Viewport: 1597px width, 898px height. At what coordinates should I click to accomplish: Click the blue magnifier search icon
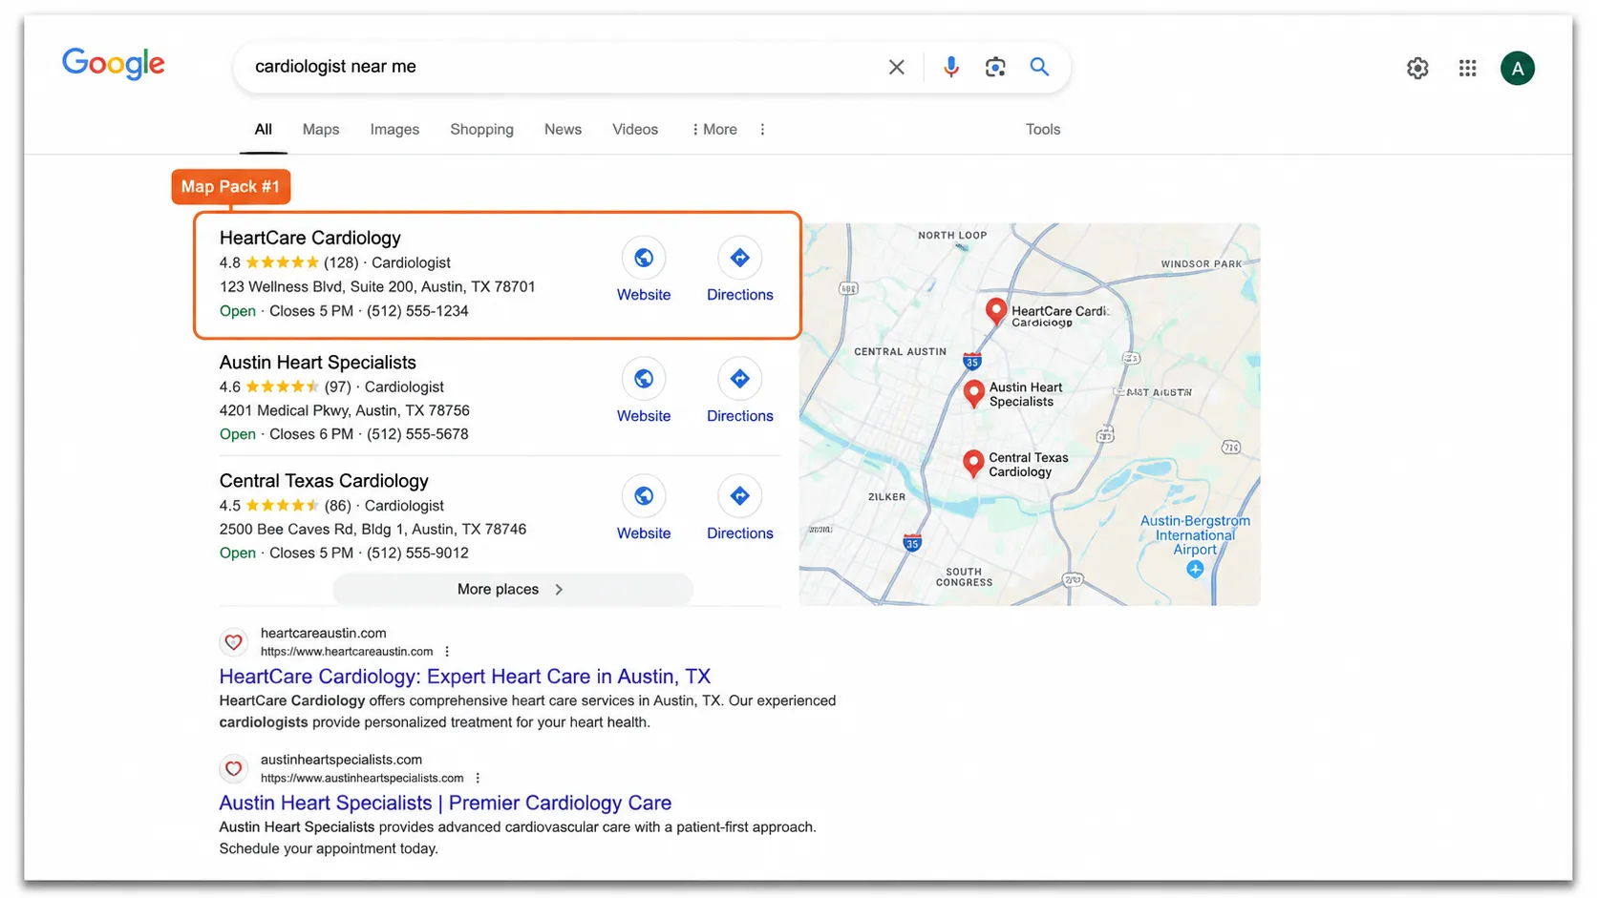(1039, 67)
